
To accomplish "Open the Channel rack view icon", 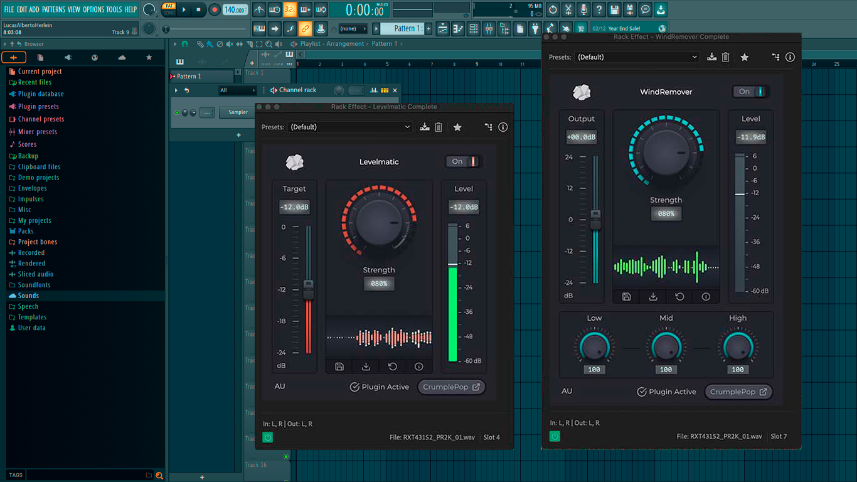I will point(474,28).
